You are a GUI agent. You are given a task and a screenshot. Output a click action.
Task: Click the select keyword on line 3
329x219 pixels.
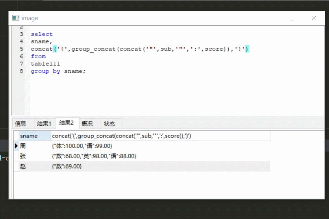42,34
